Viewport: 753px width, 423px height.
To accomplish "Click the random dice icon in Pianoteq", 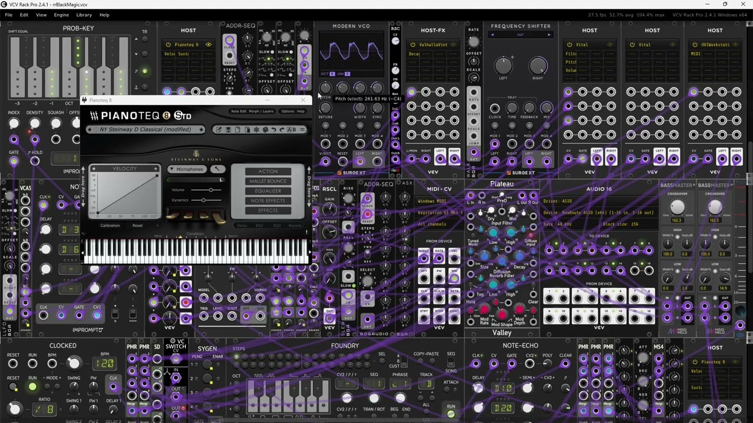I will [x=265, y=130].
